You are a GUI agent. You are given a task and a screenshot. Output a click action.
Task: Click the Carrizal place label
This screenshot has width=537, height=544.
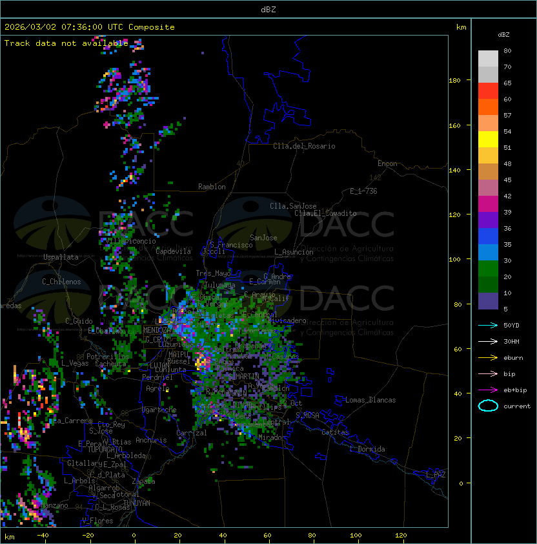coord(191,433)
